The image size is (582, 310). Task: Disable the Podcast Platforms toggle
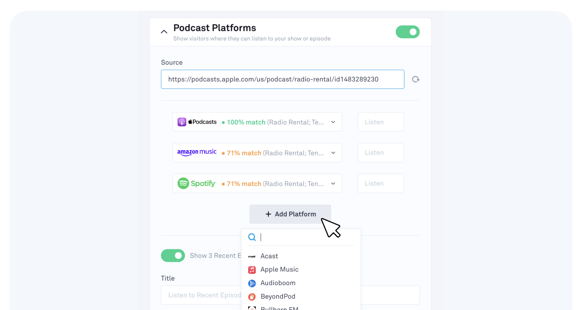(x=407, y=32)
